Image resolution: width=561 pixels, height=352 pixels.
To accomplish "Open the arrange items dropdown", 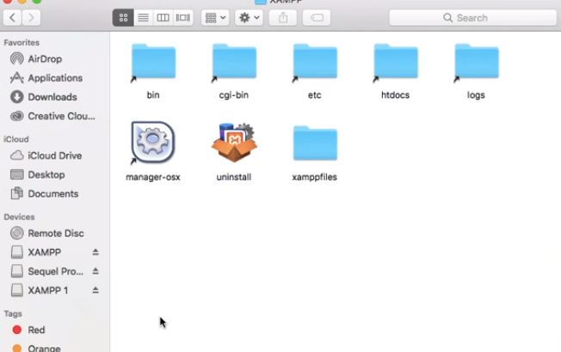I will coord(214,17).
